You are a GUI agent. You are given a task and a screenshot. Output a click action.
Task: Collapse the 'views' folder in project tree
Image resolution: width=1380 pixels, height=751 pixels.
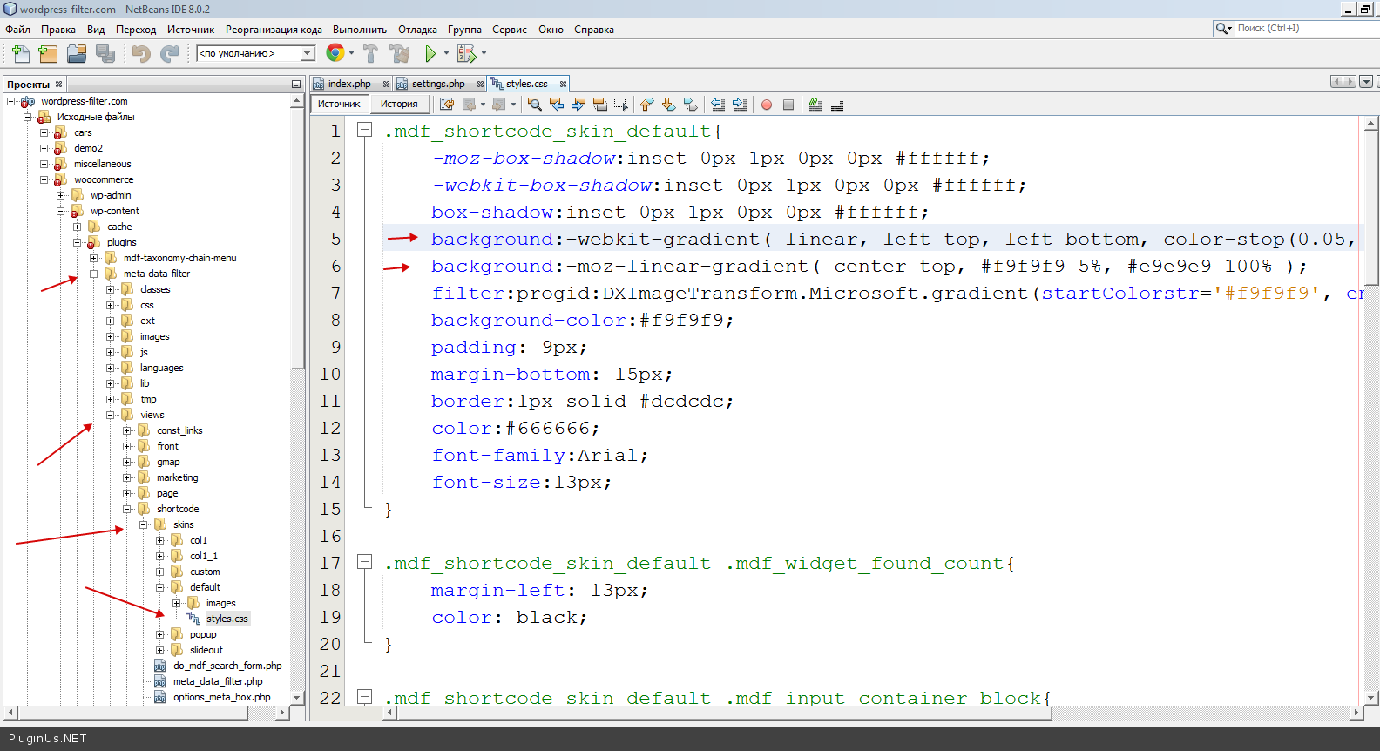pyautogui.click(x=111, y=415)
